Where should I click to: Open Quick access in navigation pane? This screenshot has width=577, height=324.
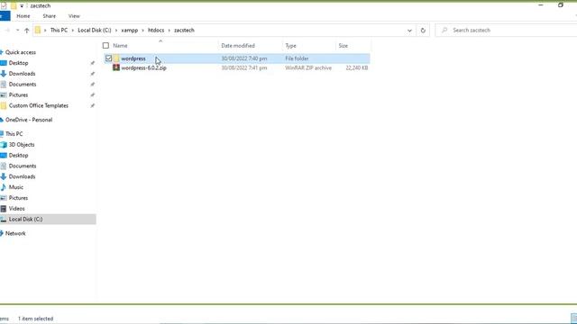(x=20, y=52)
